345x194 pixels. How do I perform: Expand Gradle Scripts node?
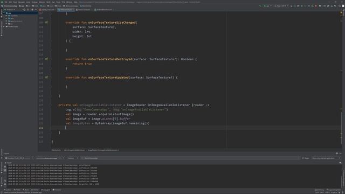point(4,26)
